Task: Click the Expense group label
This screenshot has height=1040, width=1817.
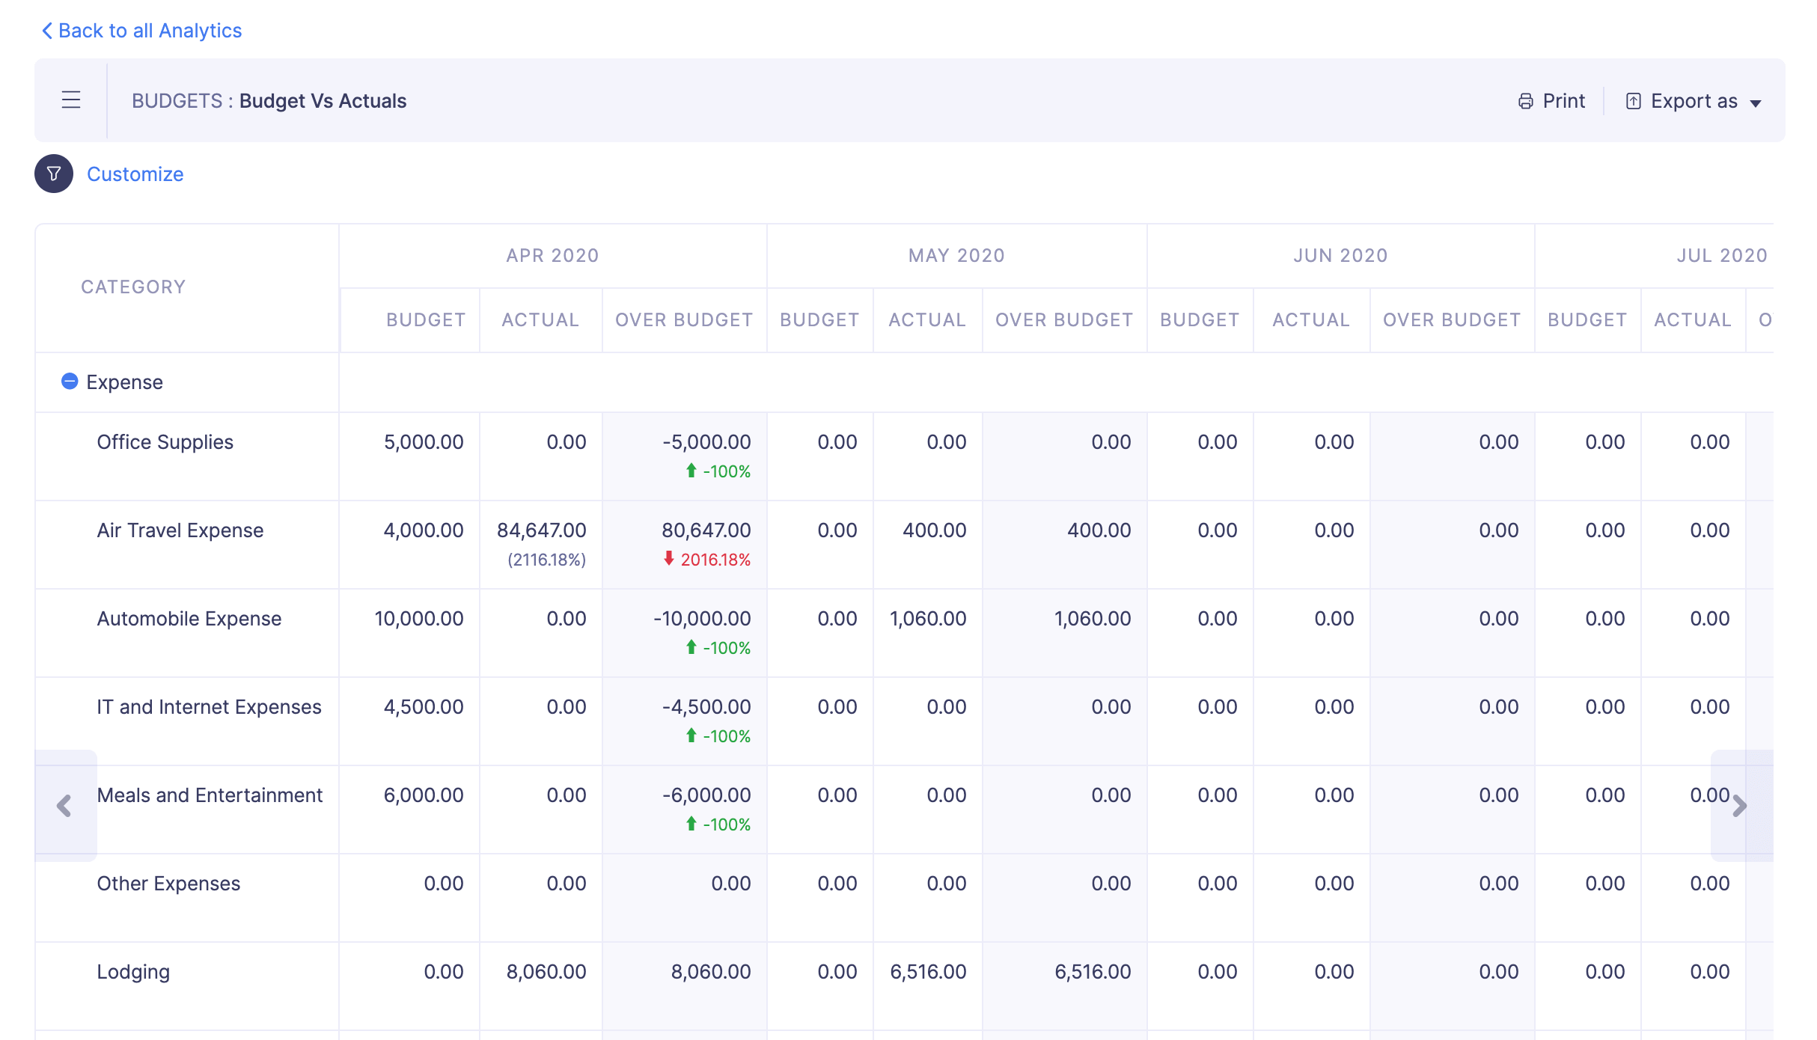Action: click(124, 382)
